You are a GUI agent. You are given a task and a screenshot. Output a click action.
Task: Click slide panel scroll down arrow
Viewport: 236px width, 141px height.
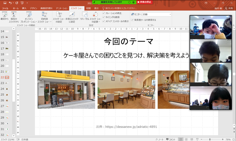click(13, 136)
